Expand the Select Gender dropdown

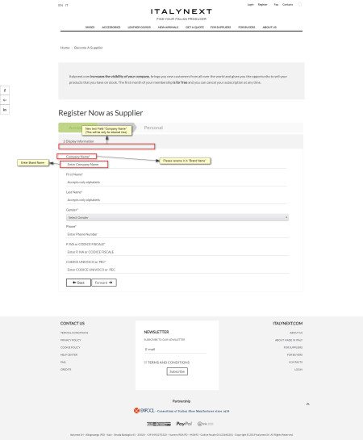177,217
